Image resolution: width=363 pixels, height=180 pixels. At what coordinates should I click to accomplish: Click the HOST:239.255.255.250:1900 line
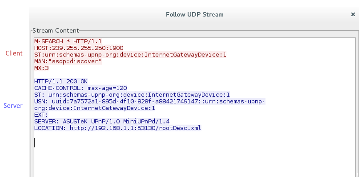[x=79, y=48]
